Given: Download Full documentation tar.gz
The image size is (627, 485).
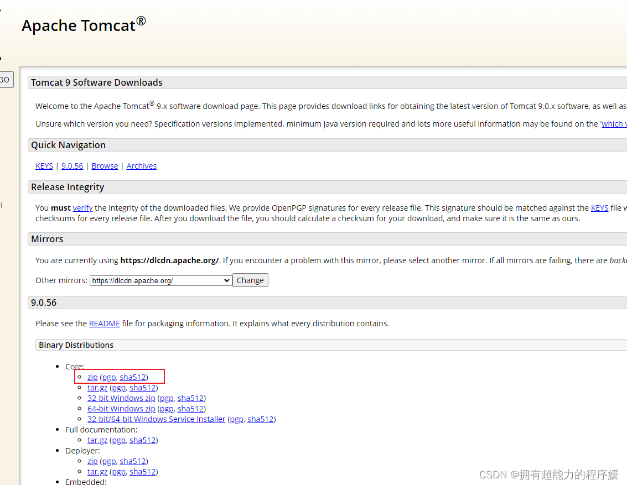Looking at the screenshot, I should click(97, 440).
